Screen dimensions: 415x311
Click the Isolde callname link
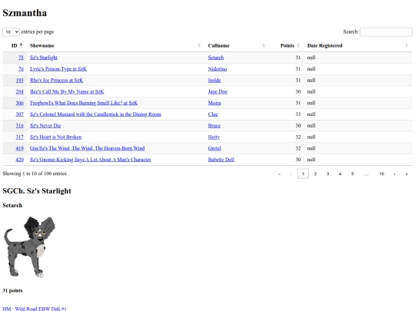point(214,80)
